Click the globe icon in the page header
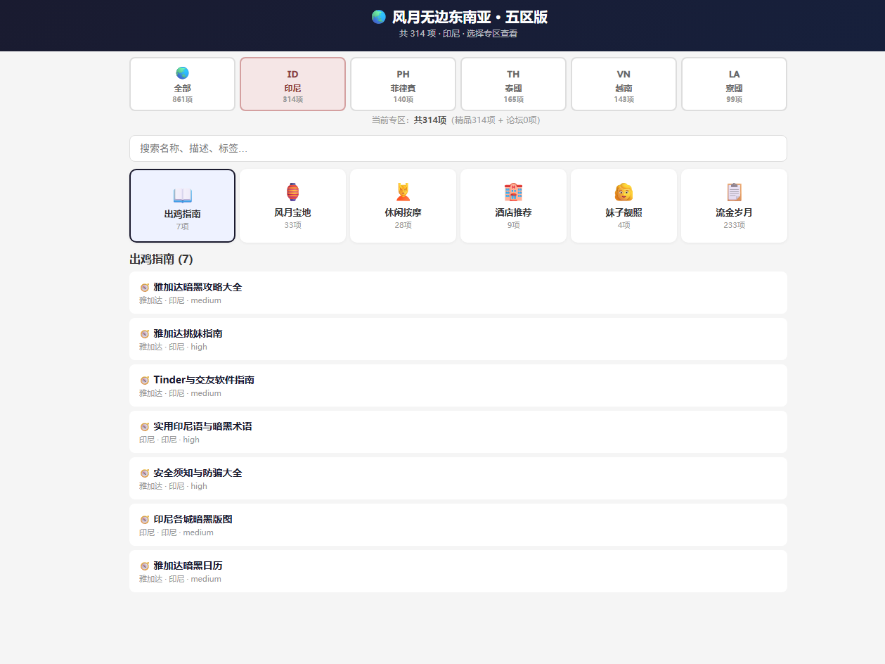The height and width of the screenshot is (664, 885). point(379,17)
